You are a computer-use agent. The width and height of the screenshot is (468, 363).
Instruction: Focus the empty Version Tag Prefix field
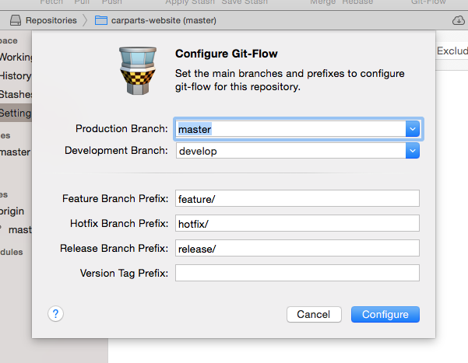point(297,274)
